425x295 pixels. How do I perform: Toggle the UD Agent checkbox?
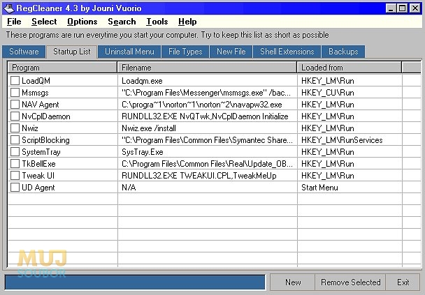15,188
